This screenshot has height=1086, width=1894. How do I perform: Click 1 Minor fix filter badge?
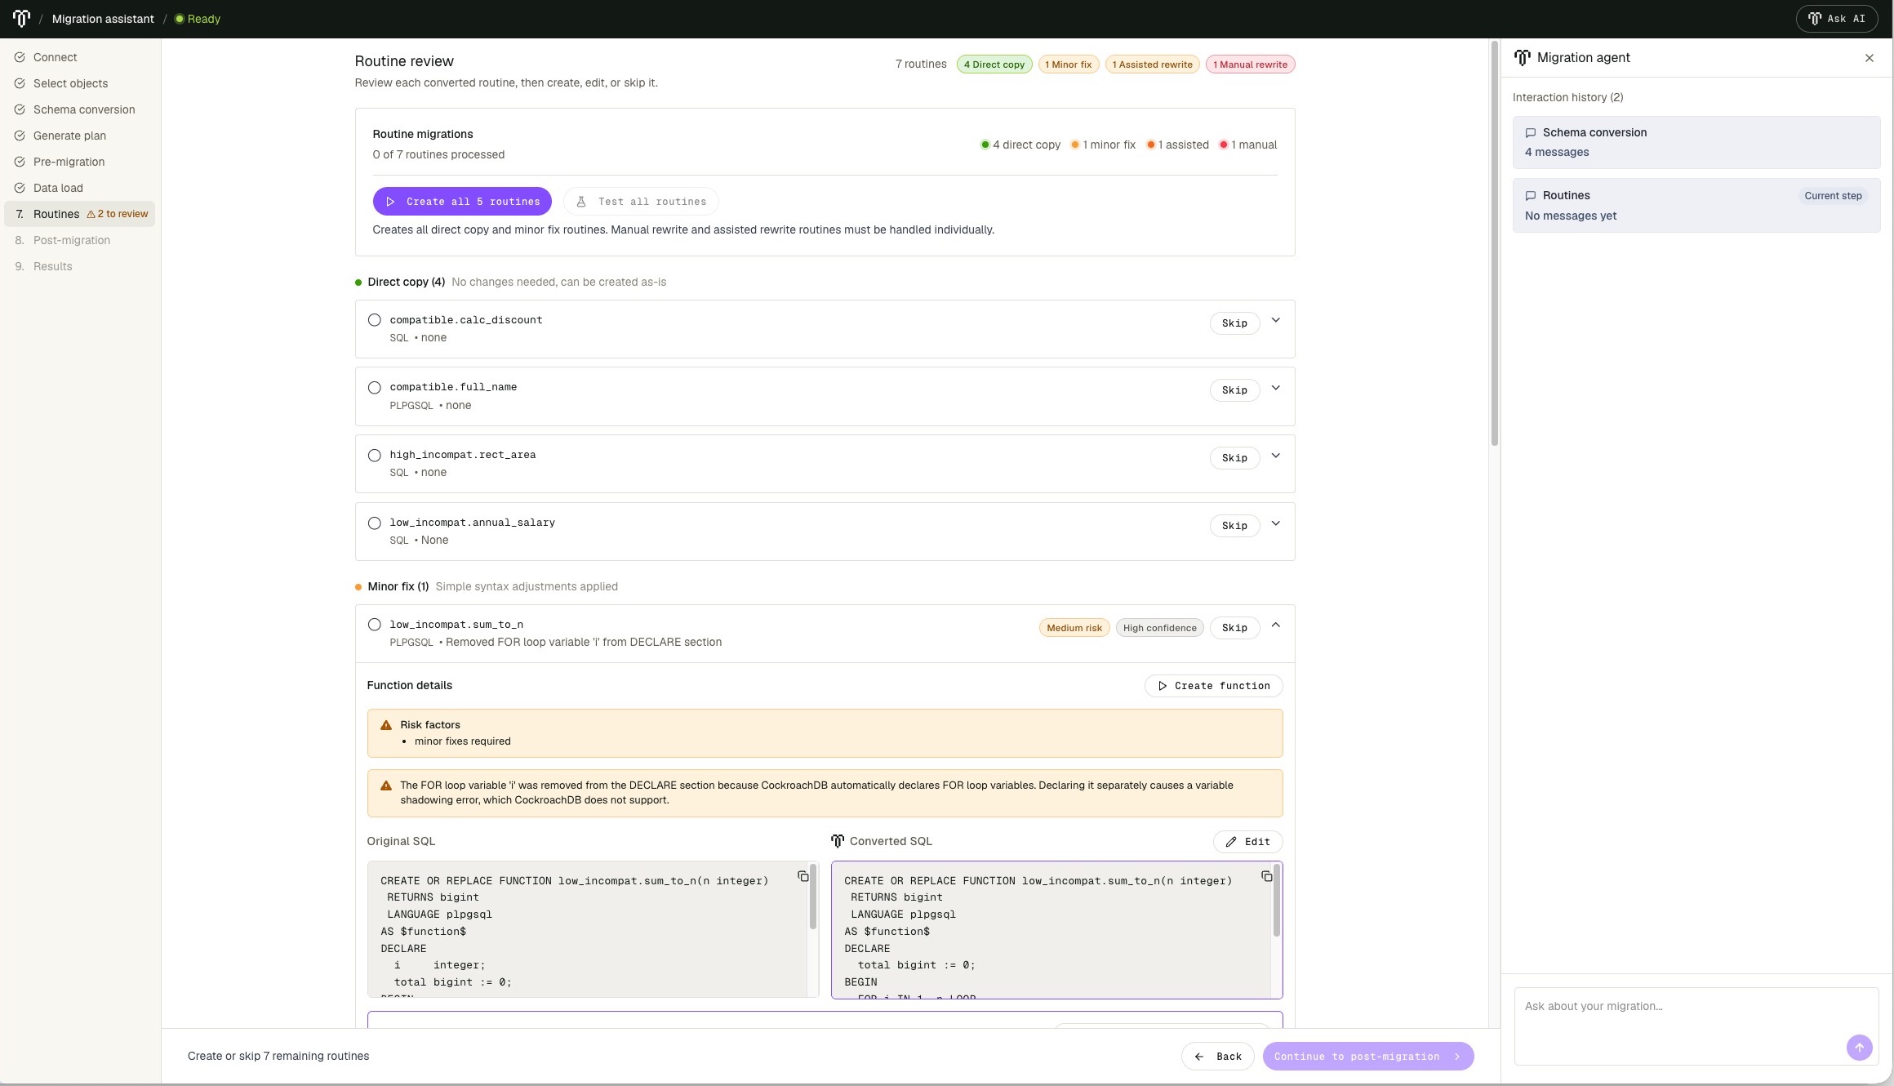click(x=1068, y=65)
